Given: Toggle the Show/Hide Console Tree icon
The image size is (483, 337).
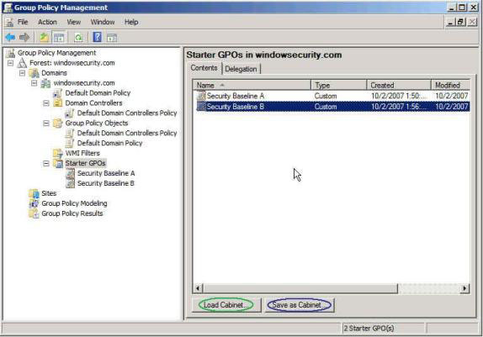Looking at the screenshot, I should [59, 38].
